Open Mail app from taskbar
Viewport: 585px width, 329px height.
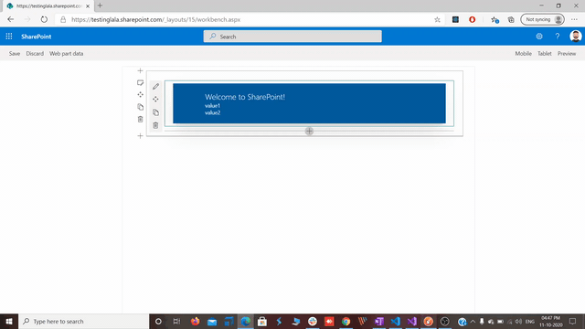click(212, 321)
